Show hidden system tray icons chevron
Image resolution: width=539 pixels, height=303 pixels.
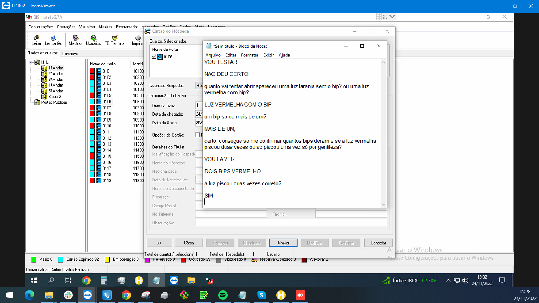(448, 281)
